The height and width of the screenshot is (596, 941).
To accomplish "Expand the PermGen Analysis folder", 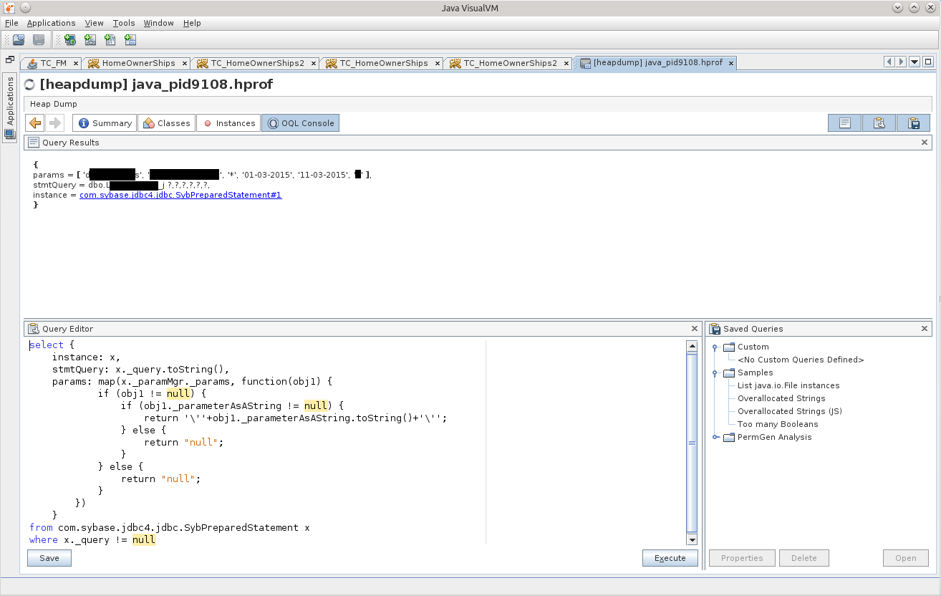I will pos(715,437).
